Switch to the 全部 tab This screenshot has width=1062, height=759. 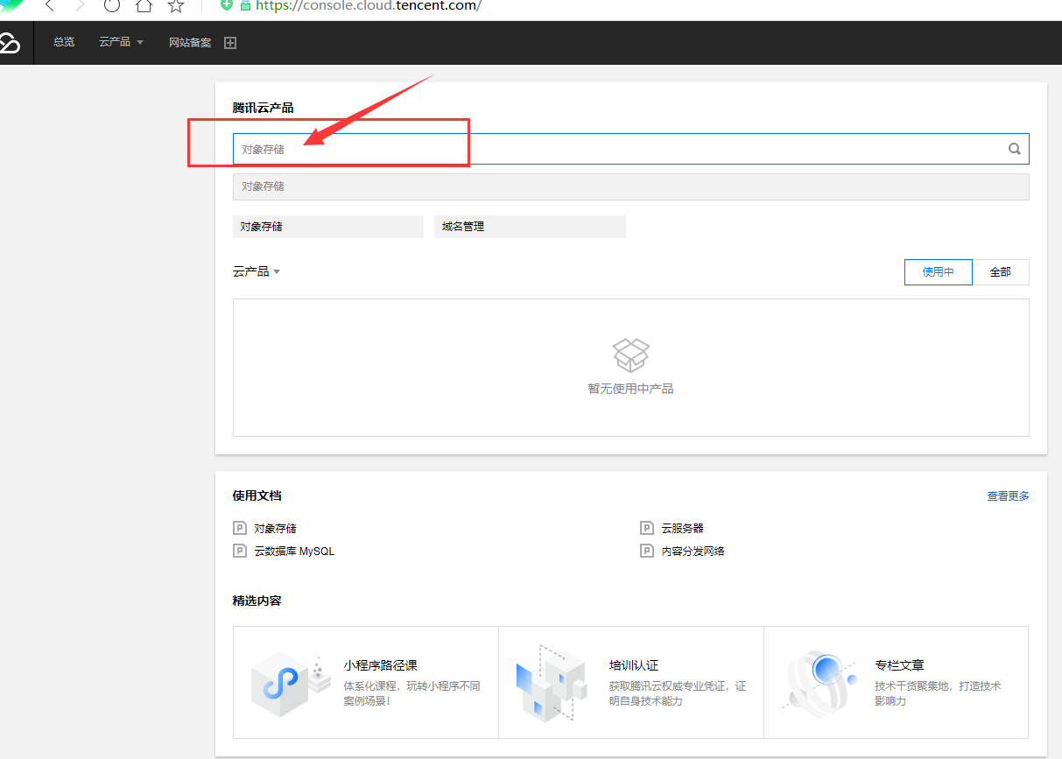point(1001,272)
